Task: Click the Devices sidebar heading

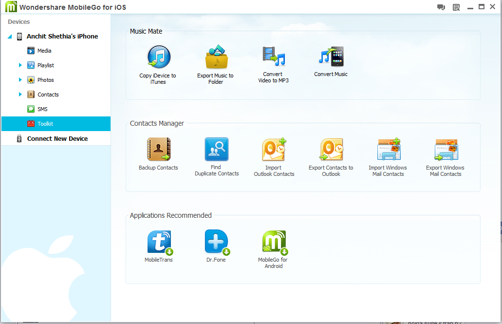Action: (19, 22)
